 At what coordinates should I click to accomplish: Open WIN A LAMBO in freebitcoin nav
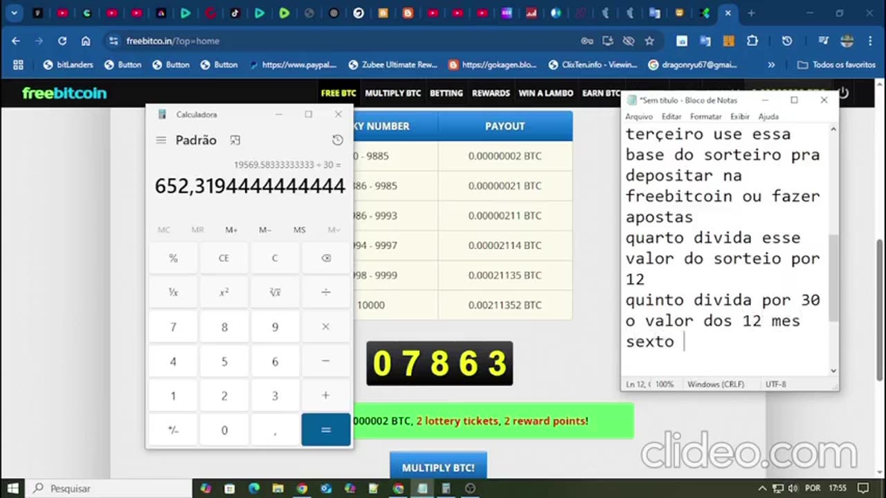pos(546,93)
